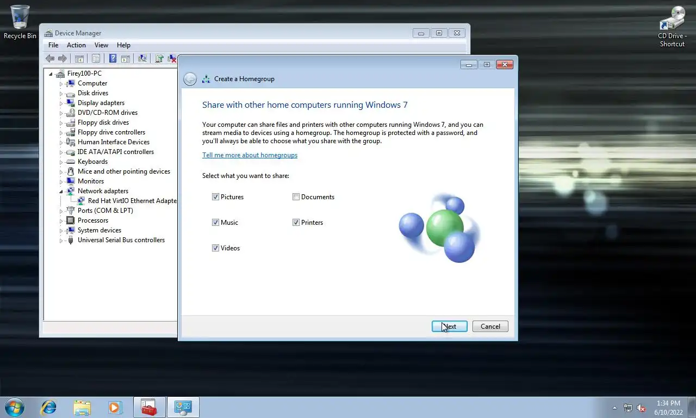Click the Device Manager title bar text
The width and height of the screenshot is (696, 418).
[78, 33]
